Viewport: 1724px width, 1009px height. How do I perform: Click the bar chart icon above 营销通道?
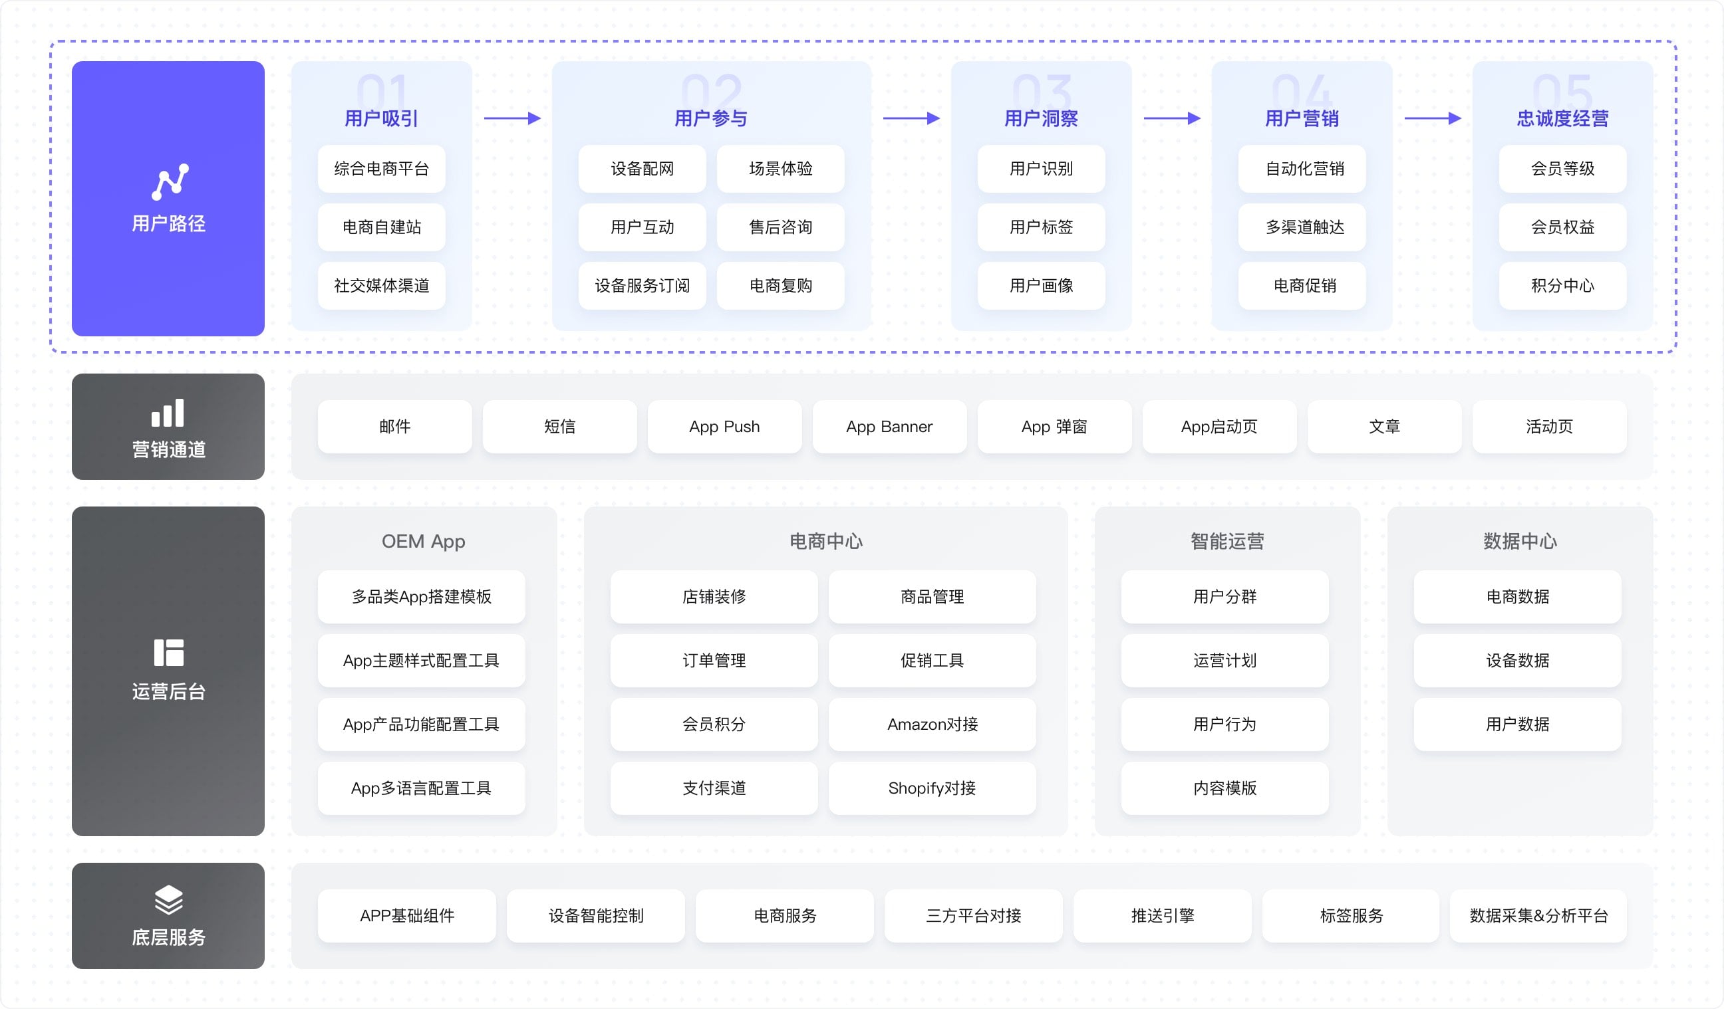pyautogui.click(x=168, y=413)
